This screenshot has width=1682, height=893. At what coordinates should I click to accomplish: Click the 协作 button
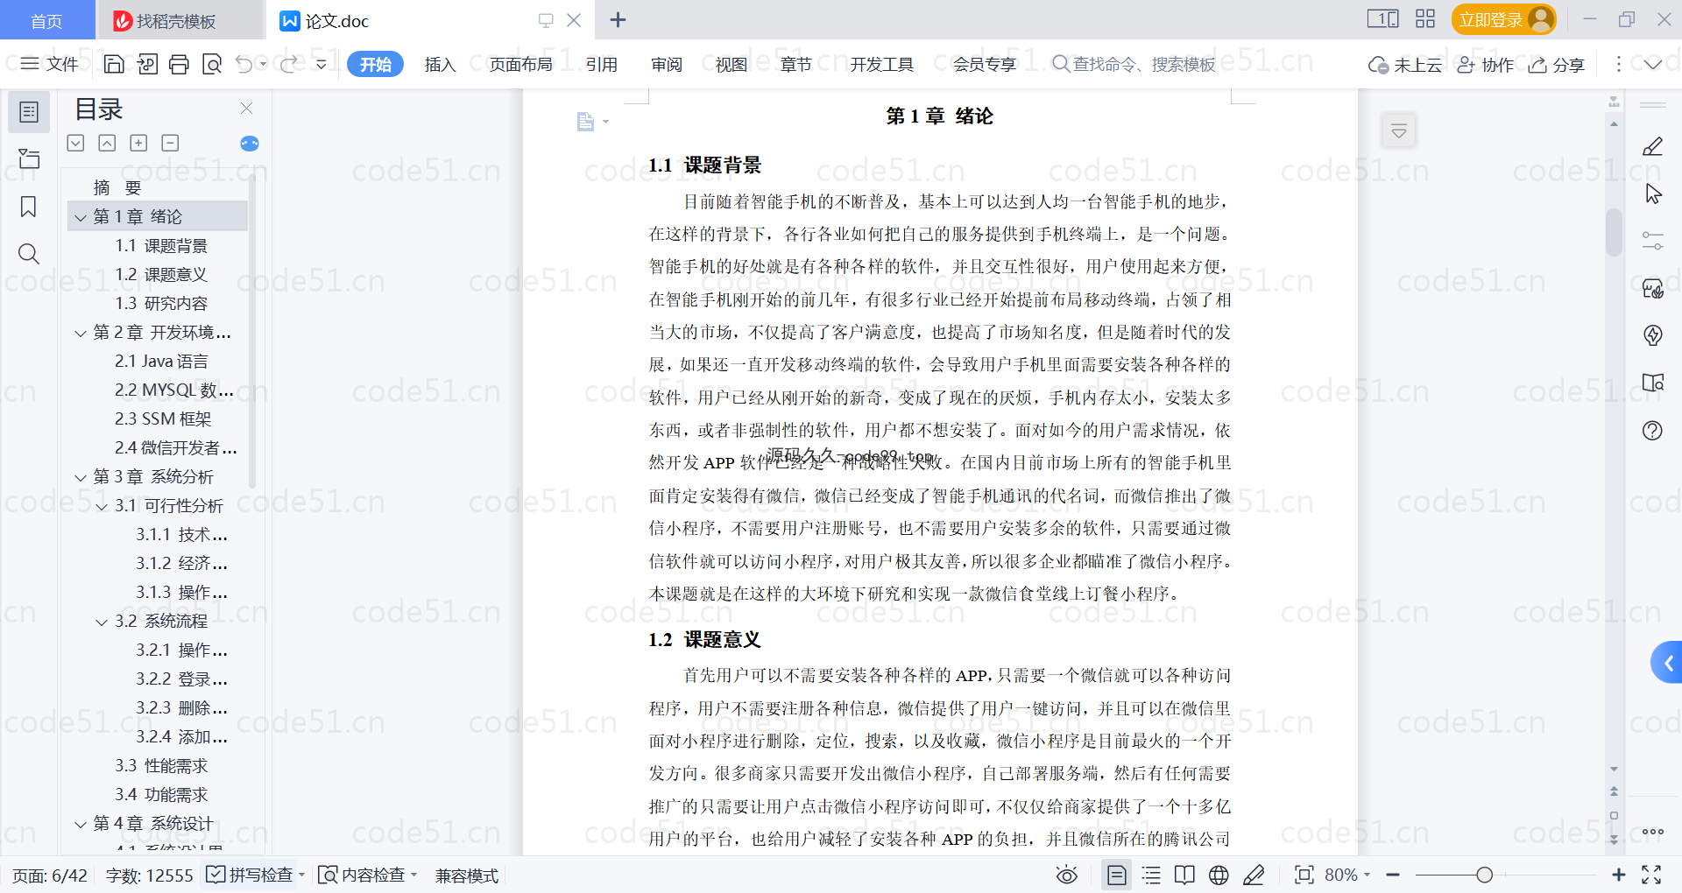point(1485,65)
